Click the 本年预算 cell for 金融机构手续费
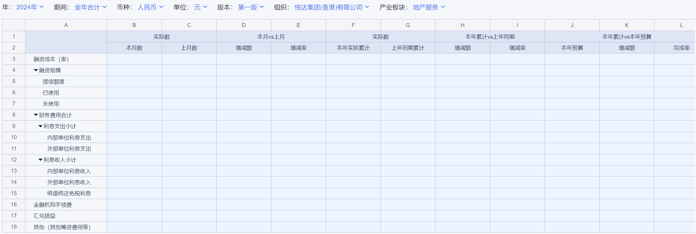The width and height of the screenshot is (696, 234). click(x=572, y=205)
